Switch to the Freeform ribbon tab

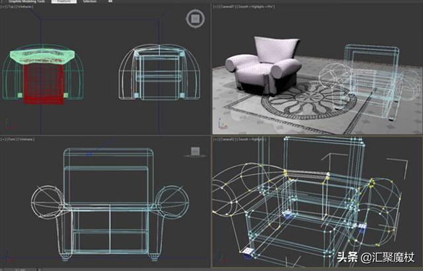coord(63,2)
